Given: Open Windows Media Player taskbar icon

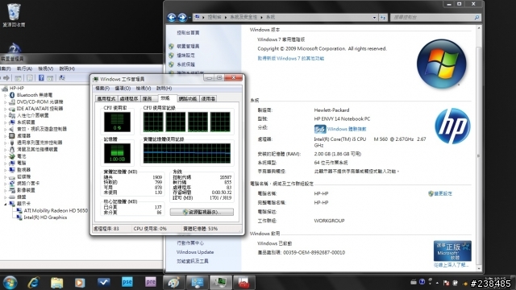Looking at the screenshot, I should point(80,283).
